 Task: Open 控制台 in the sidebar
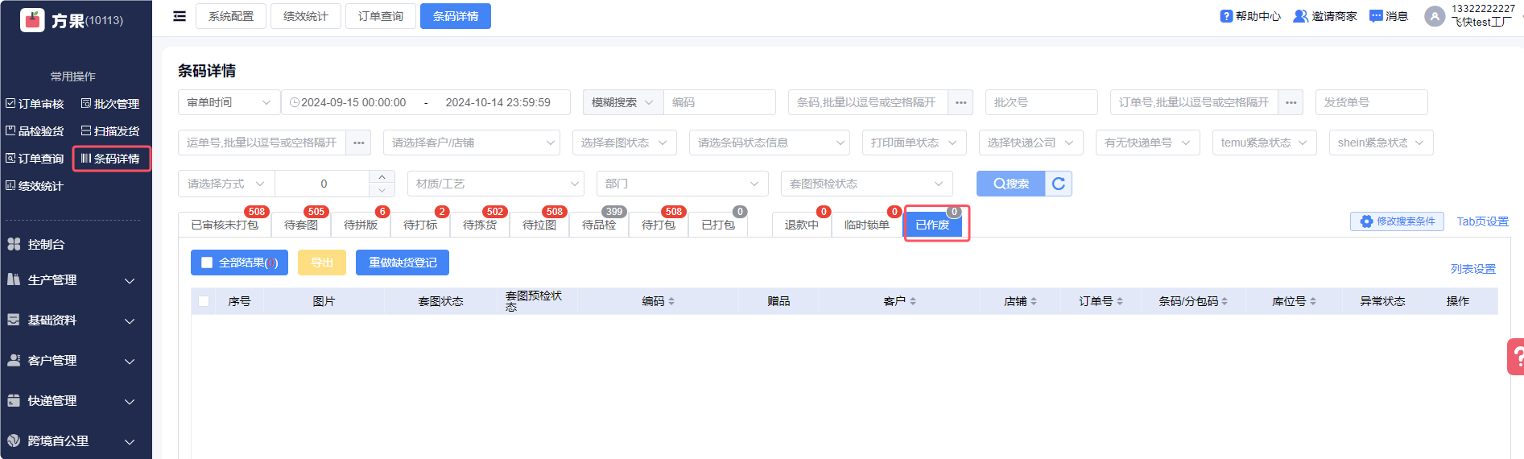[x=47, y=244]
